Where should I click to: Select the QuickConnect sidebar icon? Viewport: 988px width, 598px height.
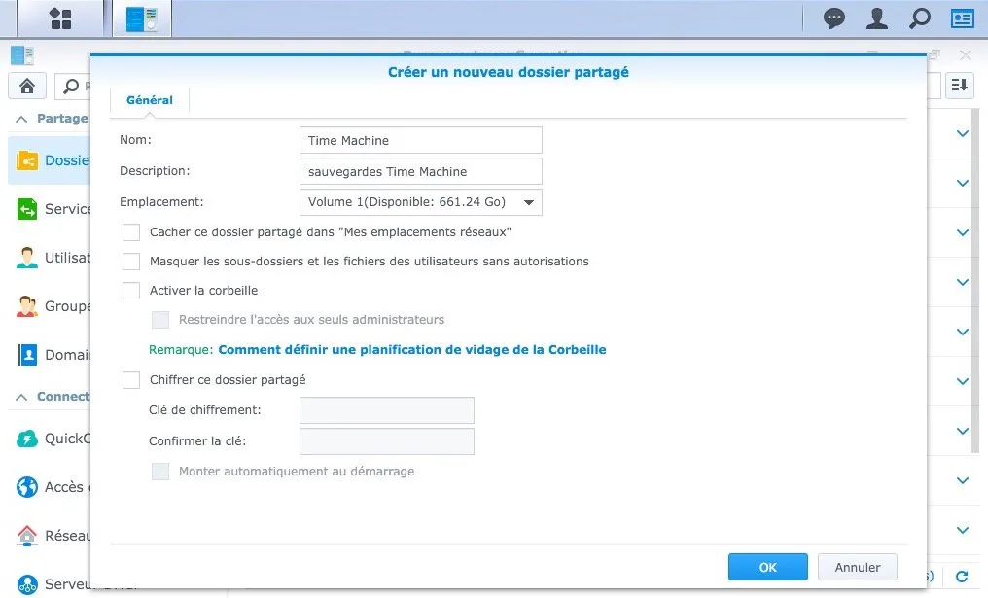tap(26, 439)
